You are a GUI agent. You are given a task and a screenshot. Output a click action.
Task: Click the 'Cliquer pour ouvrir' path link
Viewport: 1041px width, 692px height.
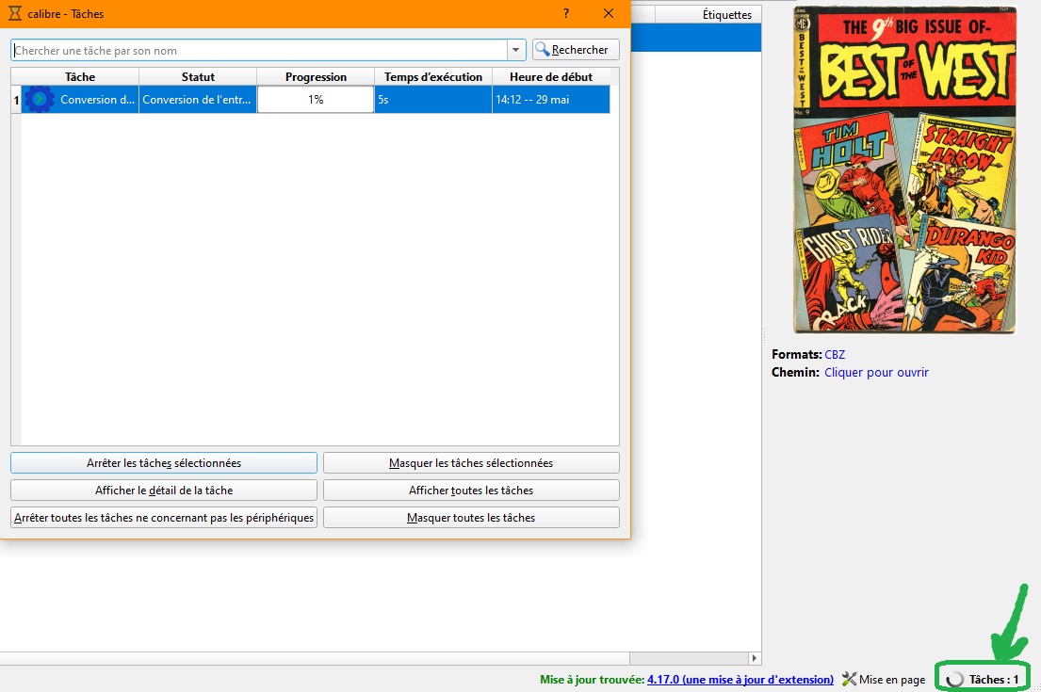(x=876, y=372)
